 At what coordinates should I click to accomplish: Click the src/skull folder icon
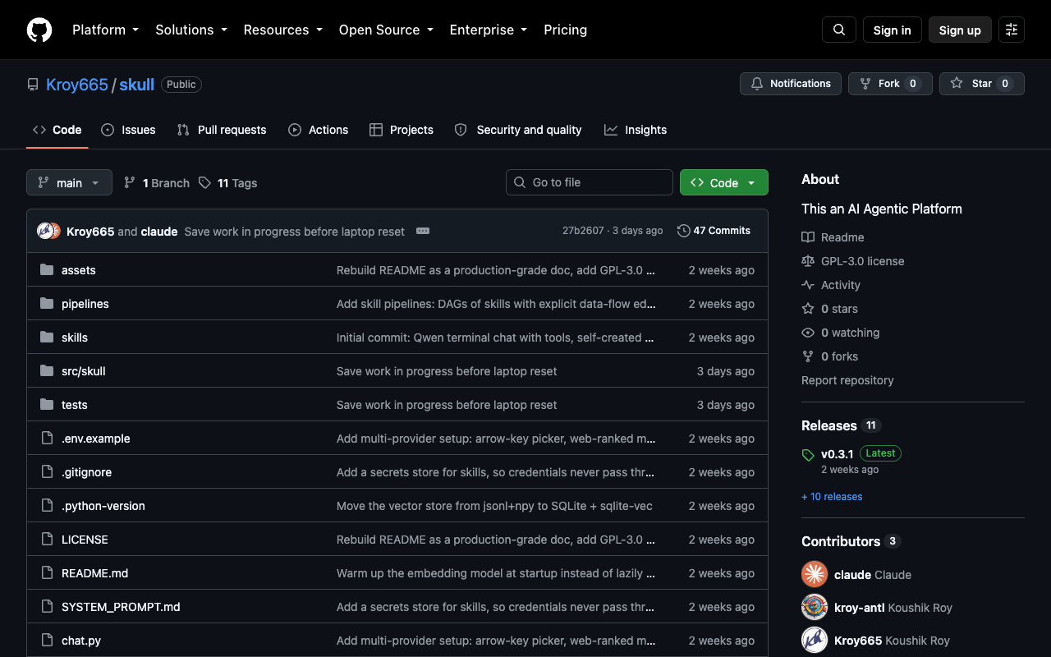pyautogui.click(x=47, y=371)
